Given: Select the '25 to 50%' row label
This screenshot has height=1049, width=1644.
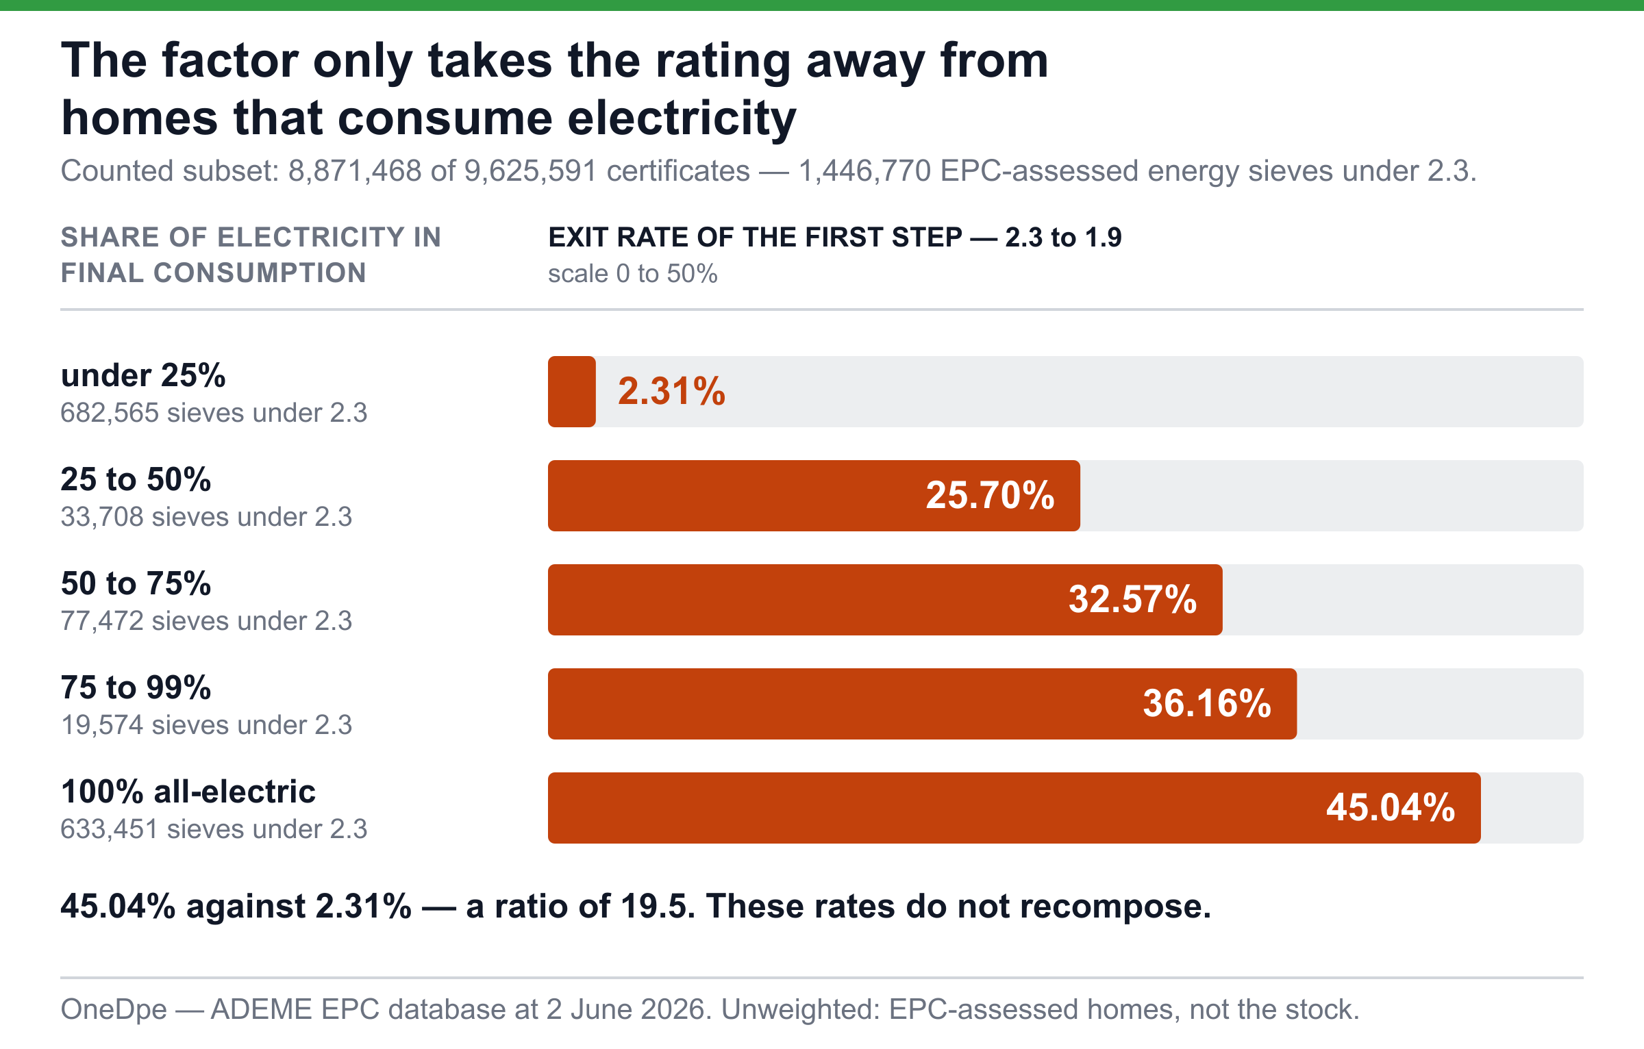Looking at the screenshot, I should tap(136, 479).
